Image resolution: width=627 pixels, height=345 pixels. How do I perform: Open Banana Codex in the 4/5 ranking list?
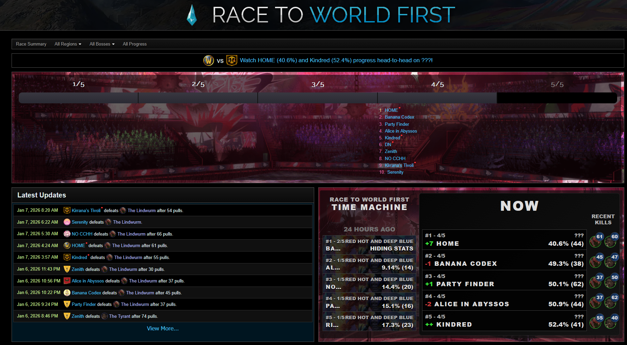tap(399, 117)
